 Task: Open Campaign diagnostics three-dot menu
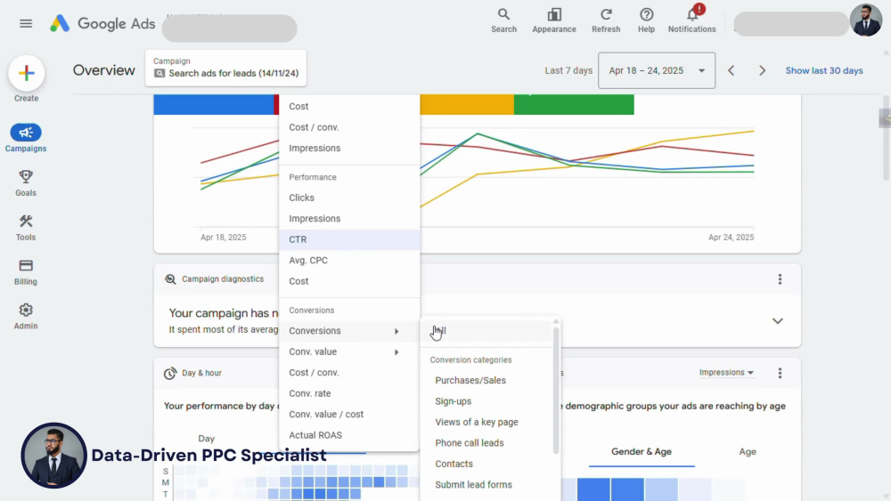pyautogui.click(x=780, y=279)
